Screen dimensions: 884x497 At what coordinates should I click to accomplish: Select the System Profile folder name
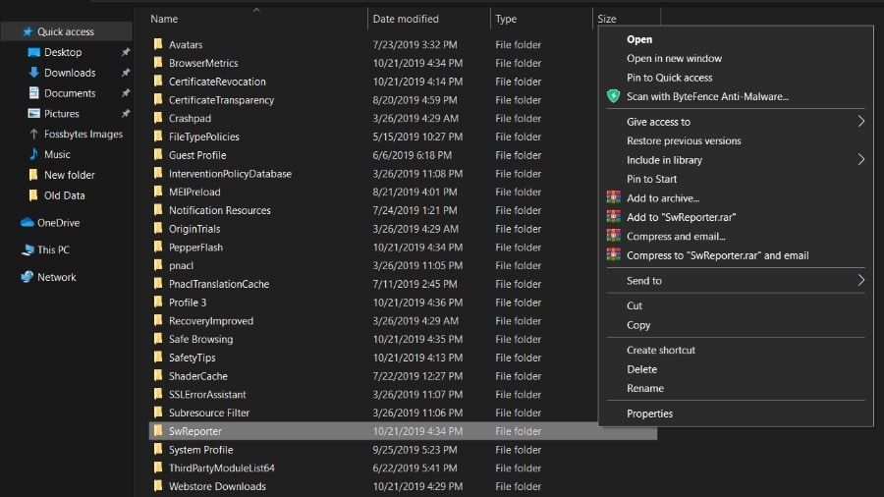click(200, 450)
